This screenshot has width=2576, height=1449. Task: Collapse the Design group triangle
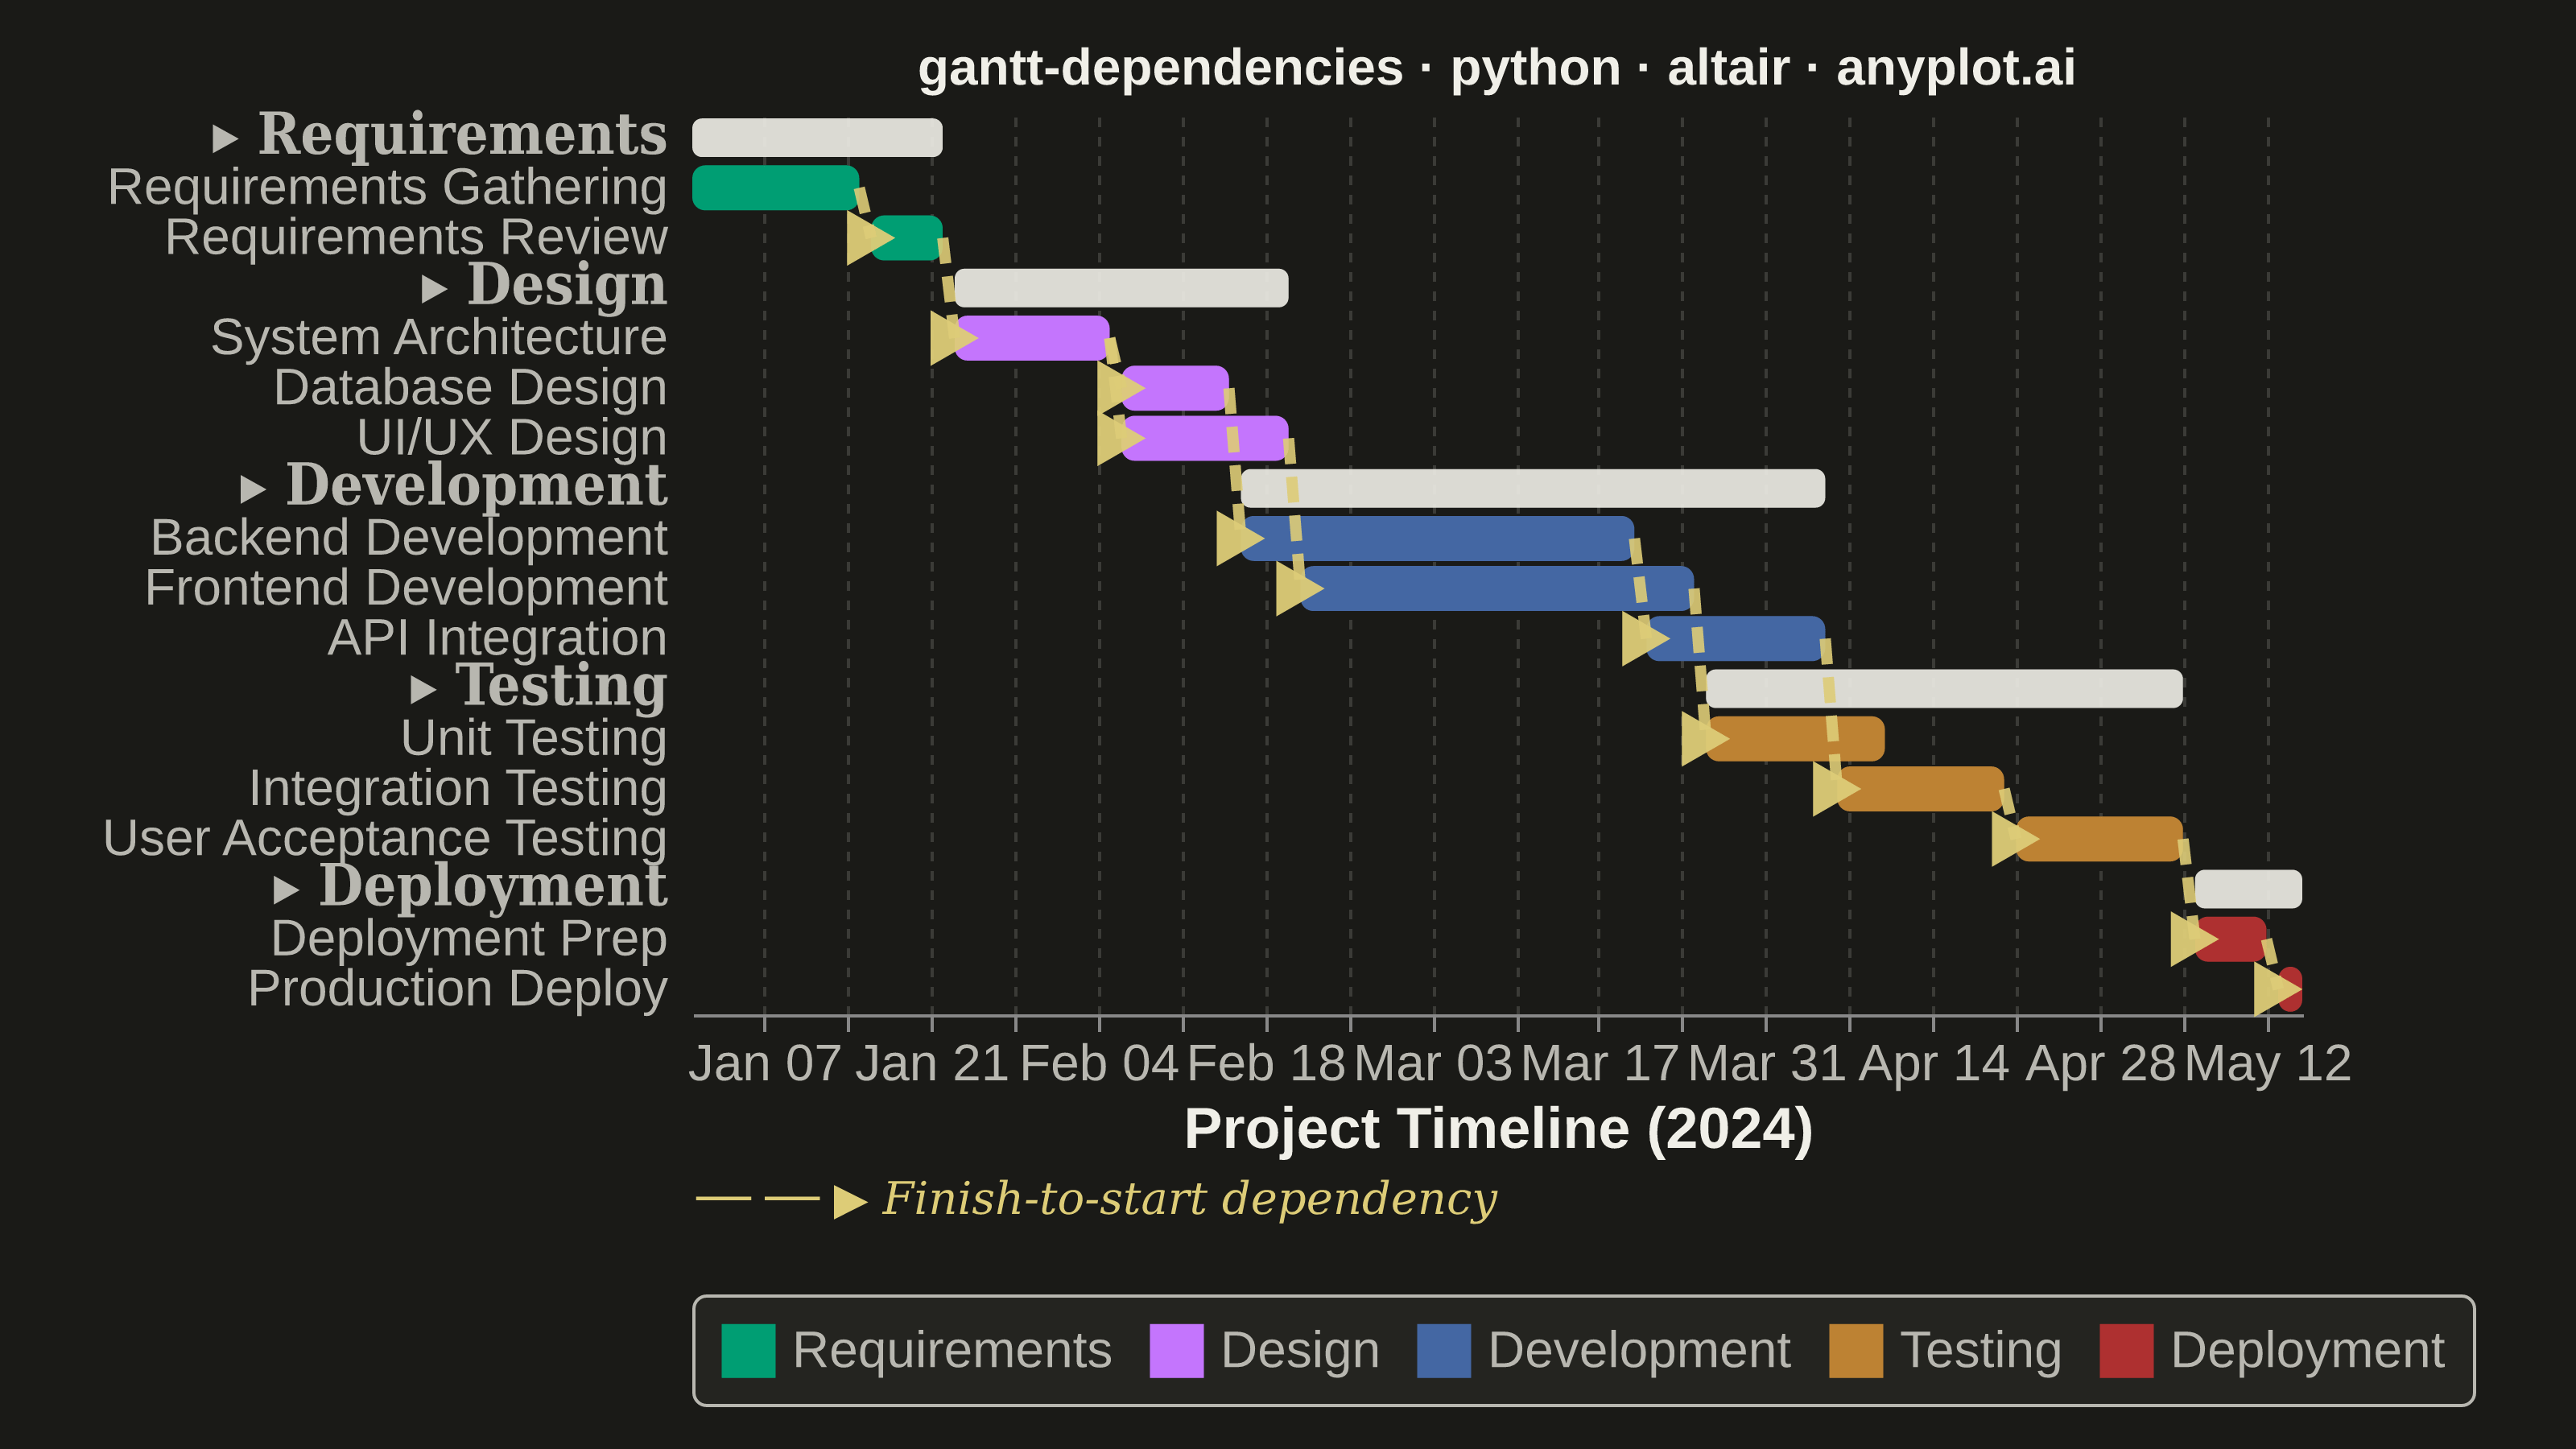pyautogui.click(x=434, y=289)
